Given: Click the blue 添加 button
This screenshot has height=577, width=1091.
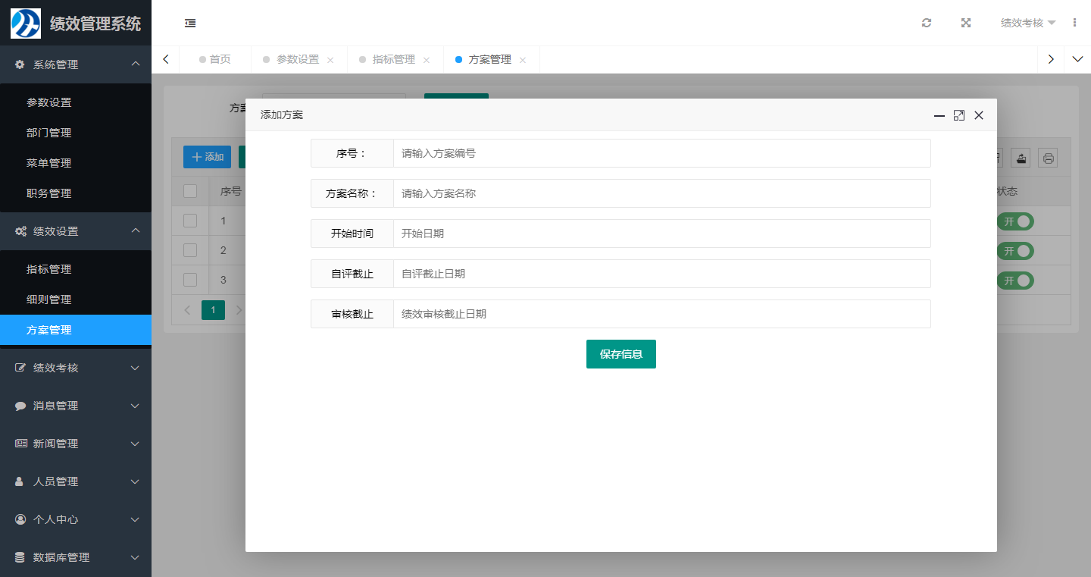Looking at the screenshot, I should pos(207,157).
